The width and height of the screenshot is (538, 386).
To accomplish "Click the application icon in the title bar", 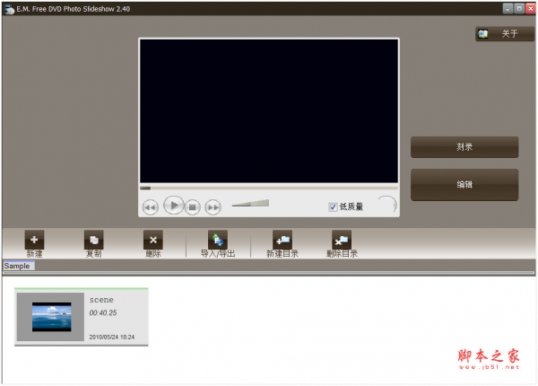I will pyautogui.click(x=9, y=9).
